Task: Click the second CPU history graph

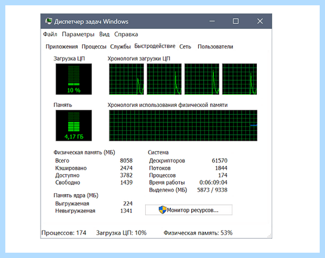Action: coord(164,79)
